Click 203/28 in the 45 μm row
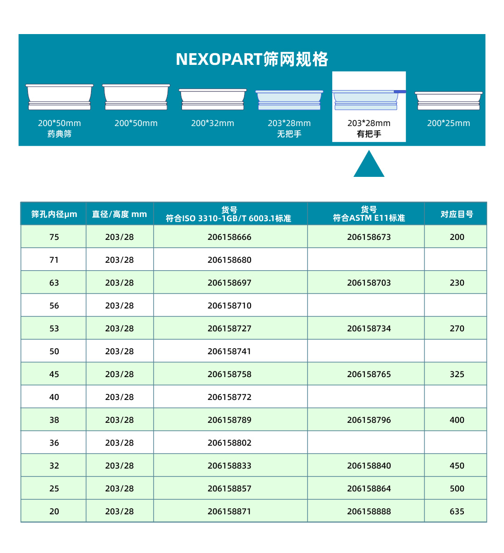Screen dimensions: 504x553 [x=119, y=374]
